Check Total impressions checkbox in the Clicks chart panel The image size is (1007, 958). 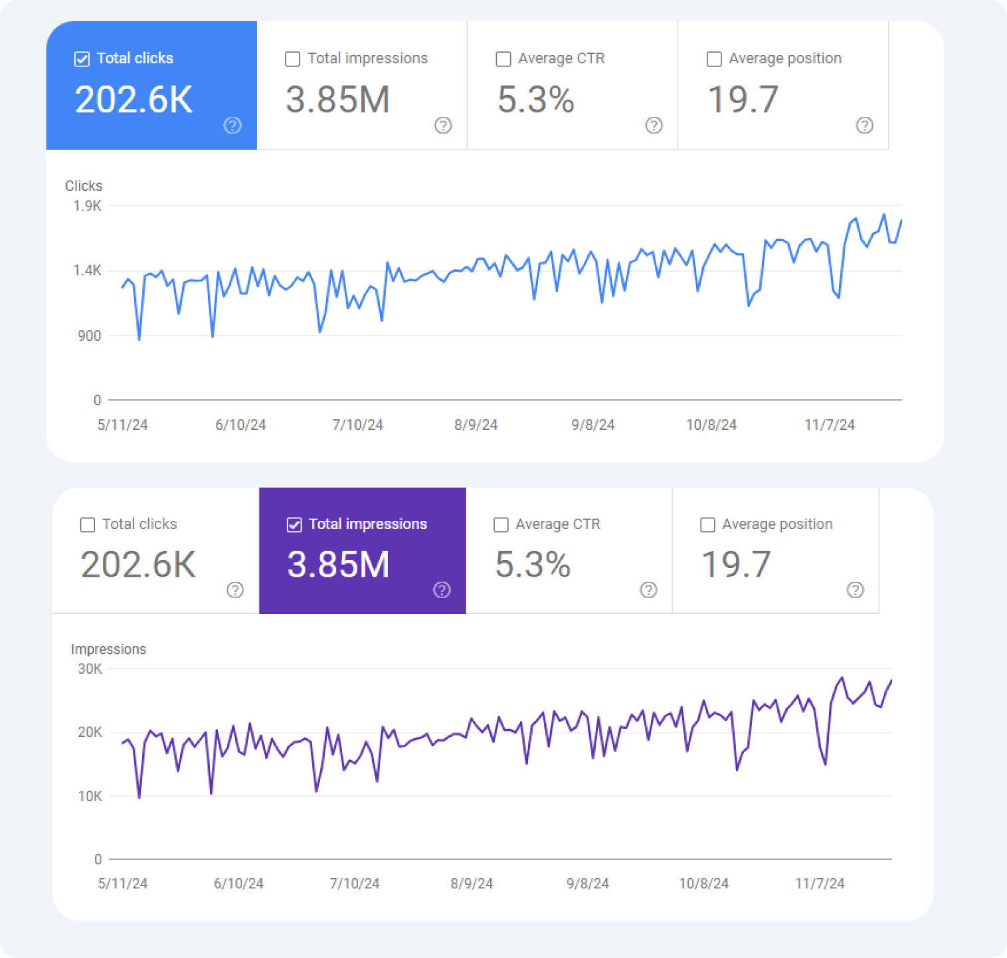[x=292, y=59]
